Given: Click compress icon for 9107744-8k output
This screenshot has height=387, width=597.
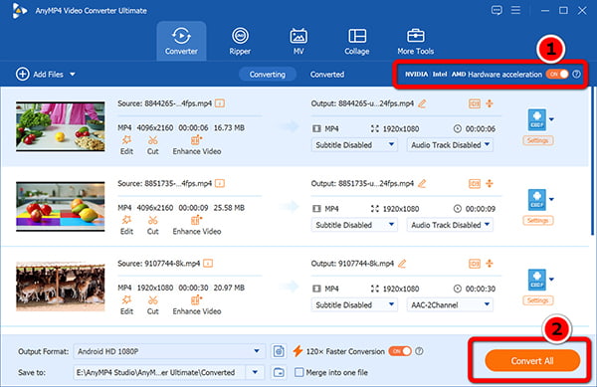Looking at the screenshot, I should tap(490, 264).
